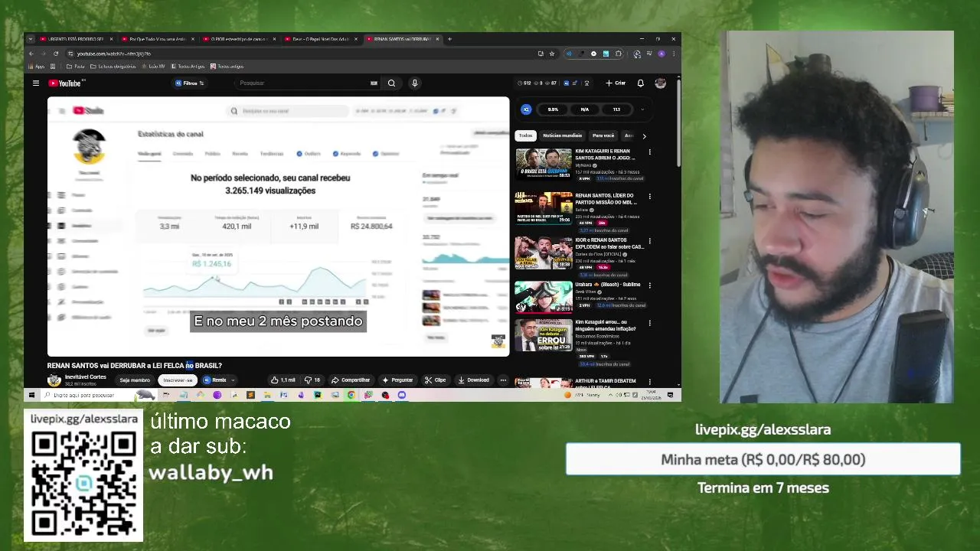Select the 'Para você' filter chip
This screenshot has height=551, width=980.
[x=603, y=135]
